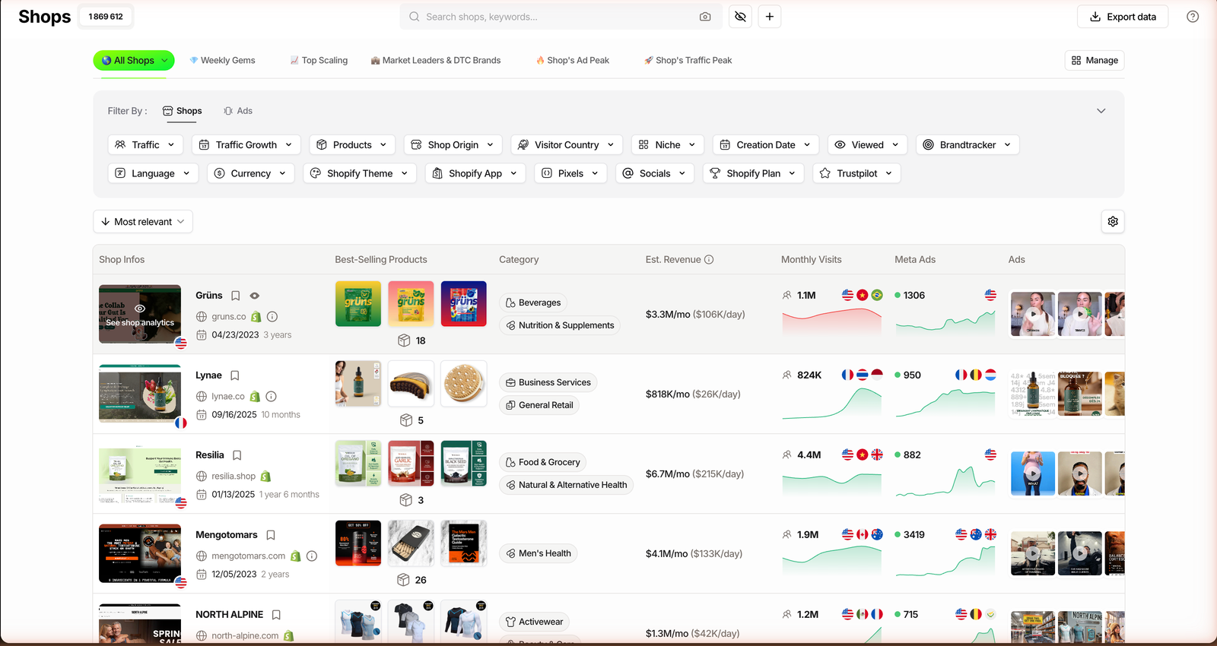Click the Est. Revenue info icon
Image resolution: width=1217 pixels, height=646 pixels.
click(709, 260)
